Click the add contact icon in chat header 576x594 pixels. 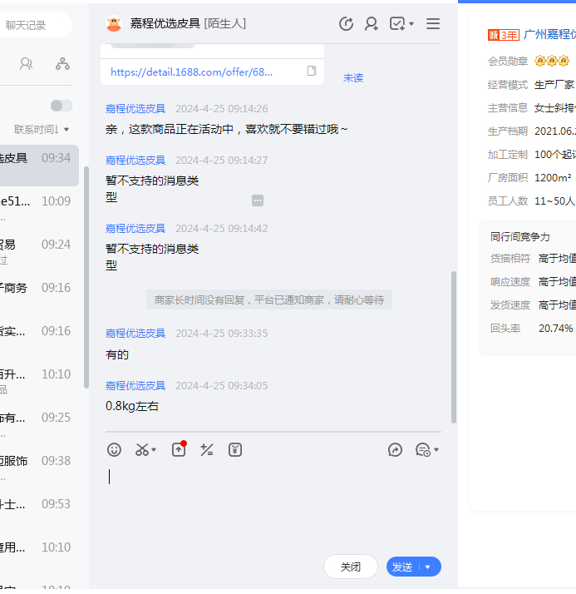coord(372,24)
